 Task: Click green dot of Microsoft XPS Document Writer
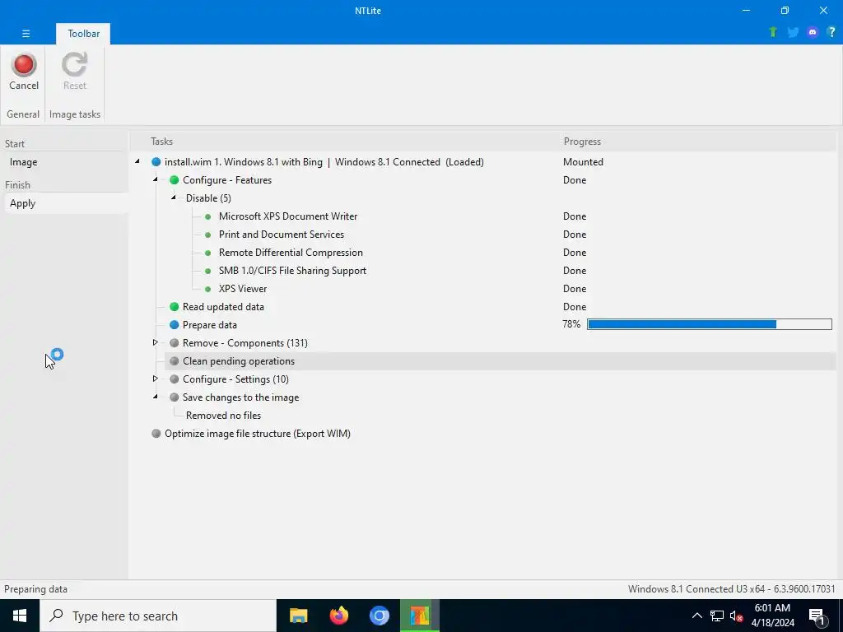click(x=208, y=216)
